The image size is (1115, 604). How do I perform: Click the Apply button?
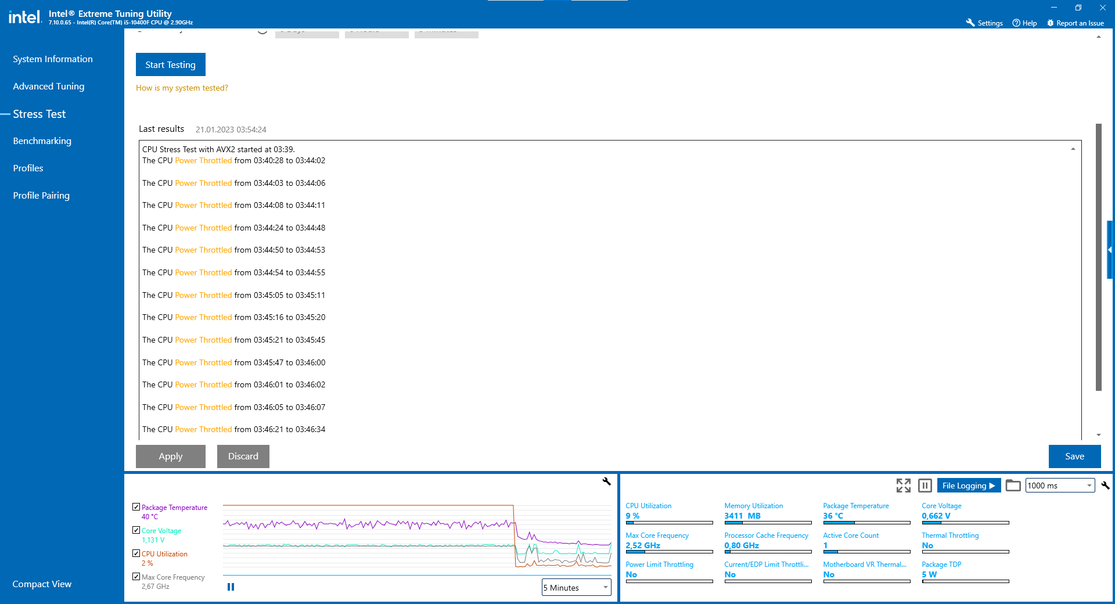click(x=170, y=456)
